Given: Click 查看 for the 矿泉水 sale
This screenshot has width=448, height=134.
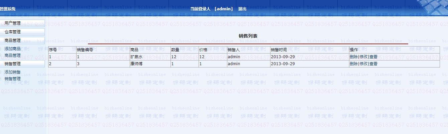Looking at the screenshot, I should [x=373, y=57].
